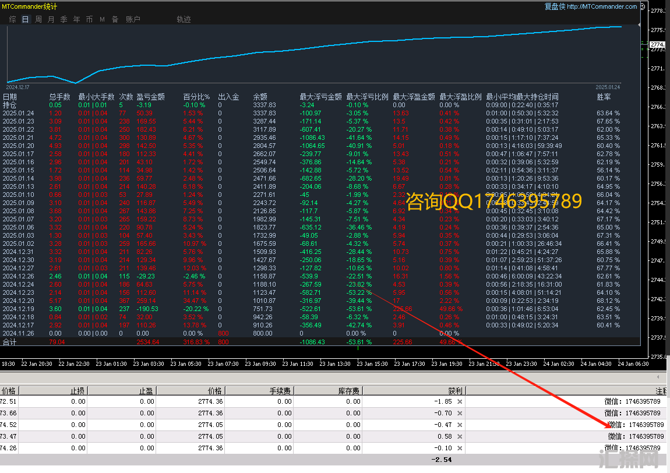The image size is (670, 473).
Task: Click the chart shift triangle marker
Action: [639, 25]
